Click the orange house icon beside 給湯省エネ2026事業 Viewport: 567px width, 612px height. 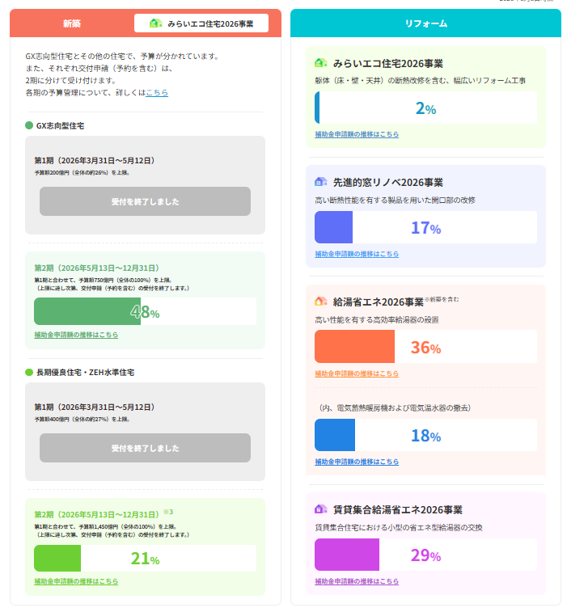pyautogui.click(x=320, y=302)
